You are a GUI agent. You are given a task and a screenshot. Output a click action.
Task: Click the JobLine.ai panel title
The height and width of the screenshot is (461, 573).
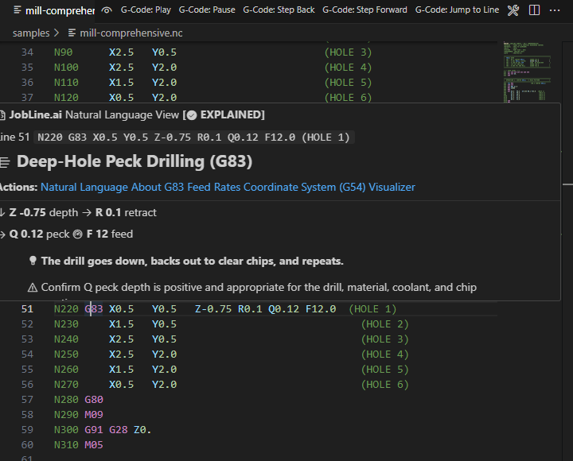coord(36,115)
